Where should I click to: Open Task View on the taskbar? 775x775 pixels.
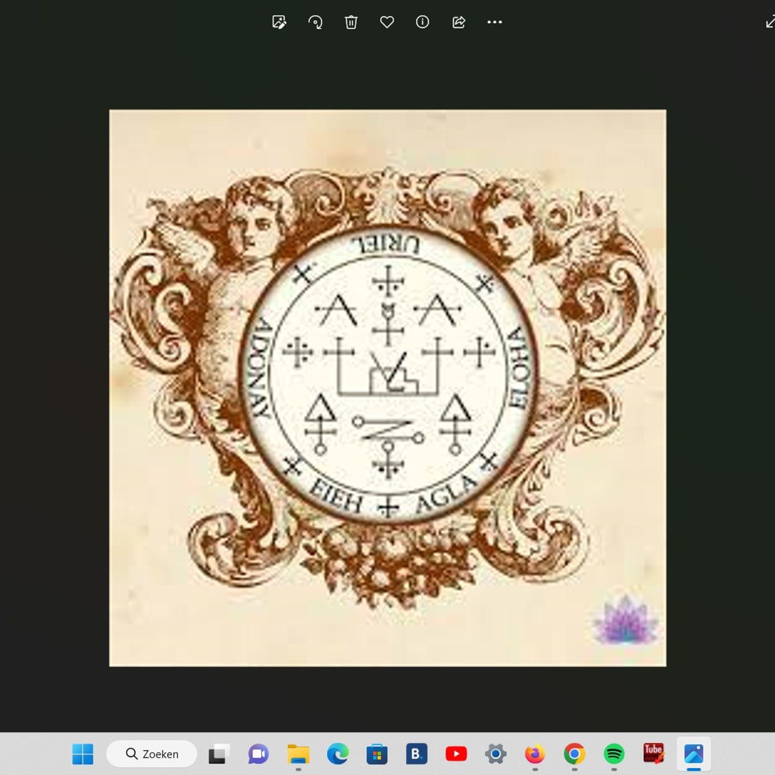coord(219,754)
